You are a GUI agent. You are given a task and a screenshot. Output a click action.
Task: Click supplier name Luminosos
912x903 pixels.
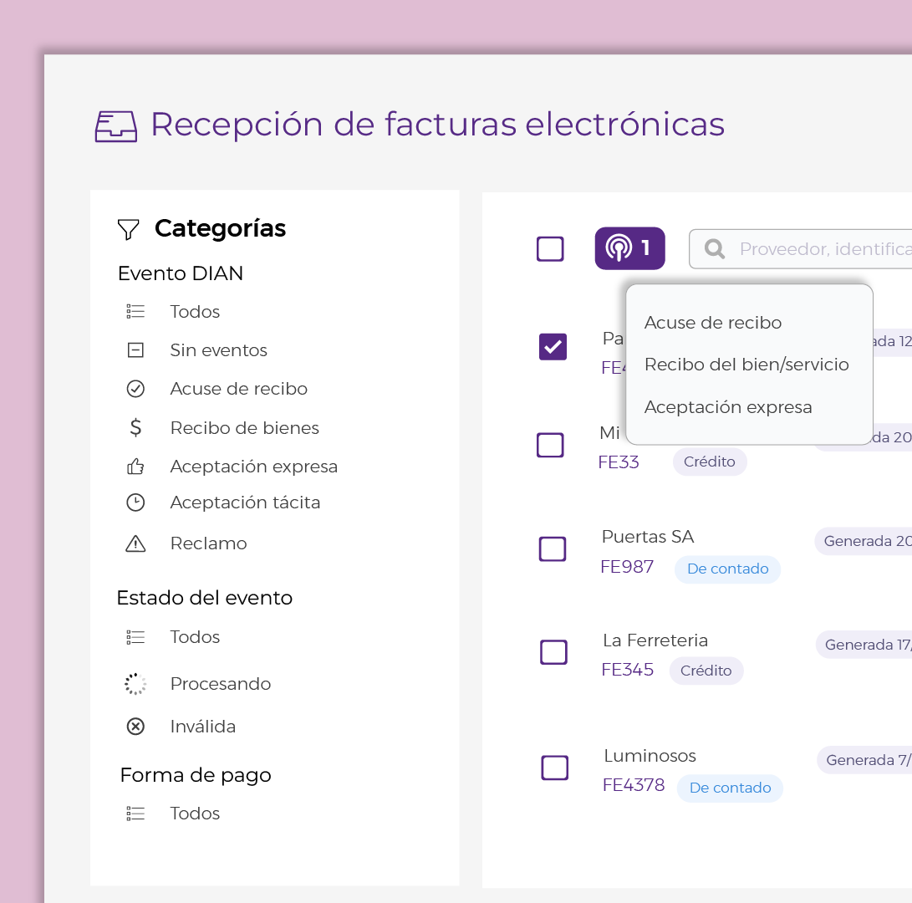[x=650, y=756]
